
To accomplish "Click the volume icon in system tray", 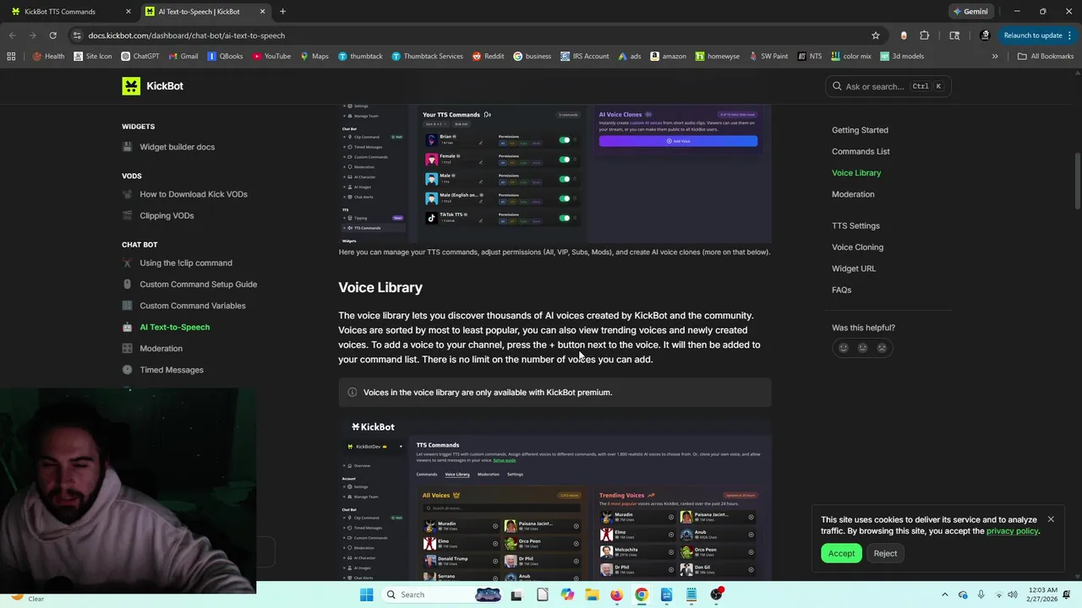I will click(x=1013, y=594).
